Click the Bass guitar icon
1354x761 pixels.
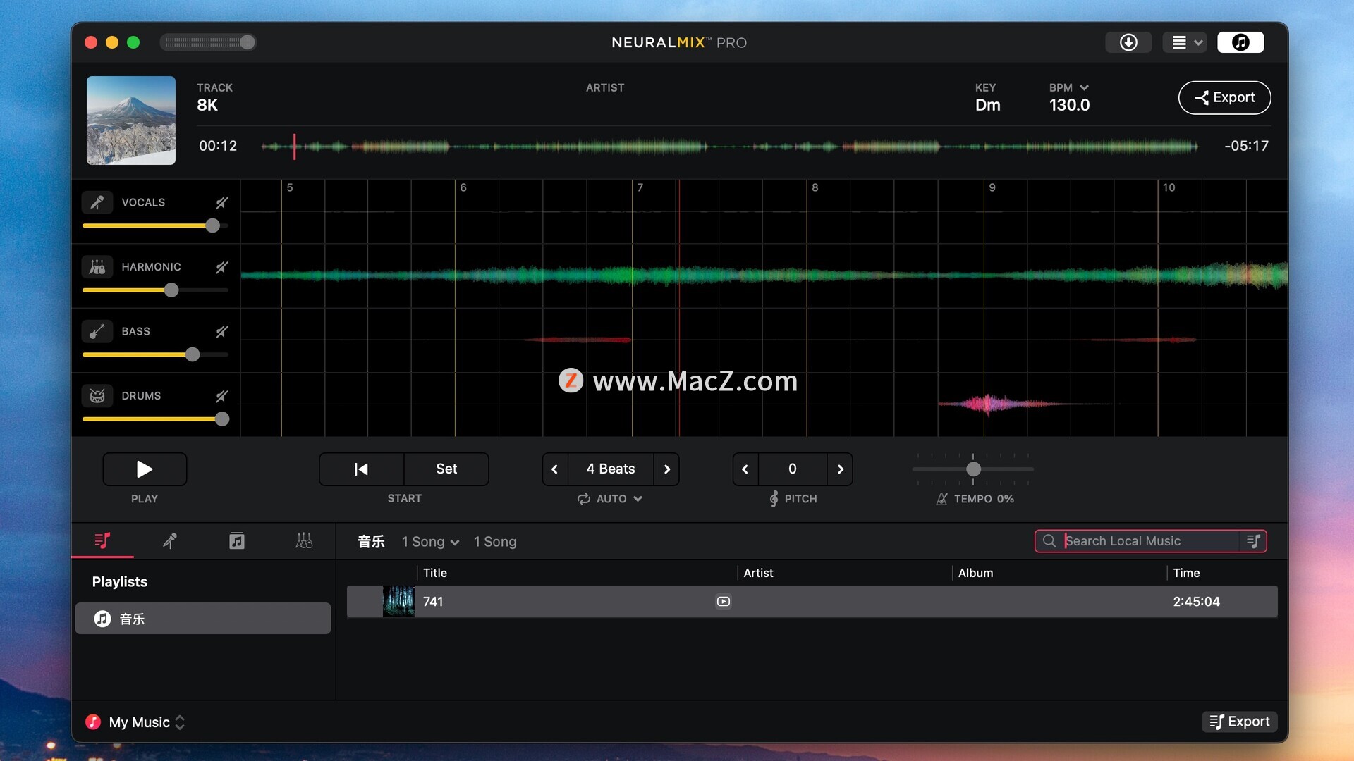pos(97,331)
